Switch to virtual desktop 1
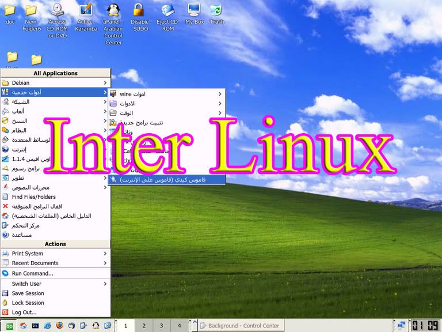Screen dimensions: 442x332 tap(125, 326)
